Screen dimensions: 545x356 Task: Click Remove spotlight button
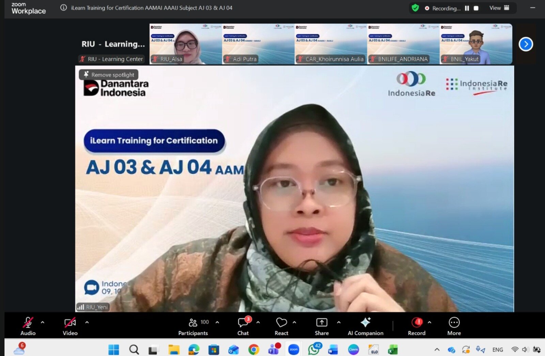pyautogui.click(x=109, y=75)
